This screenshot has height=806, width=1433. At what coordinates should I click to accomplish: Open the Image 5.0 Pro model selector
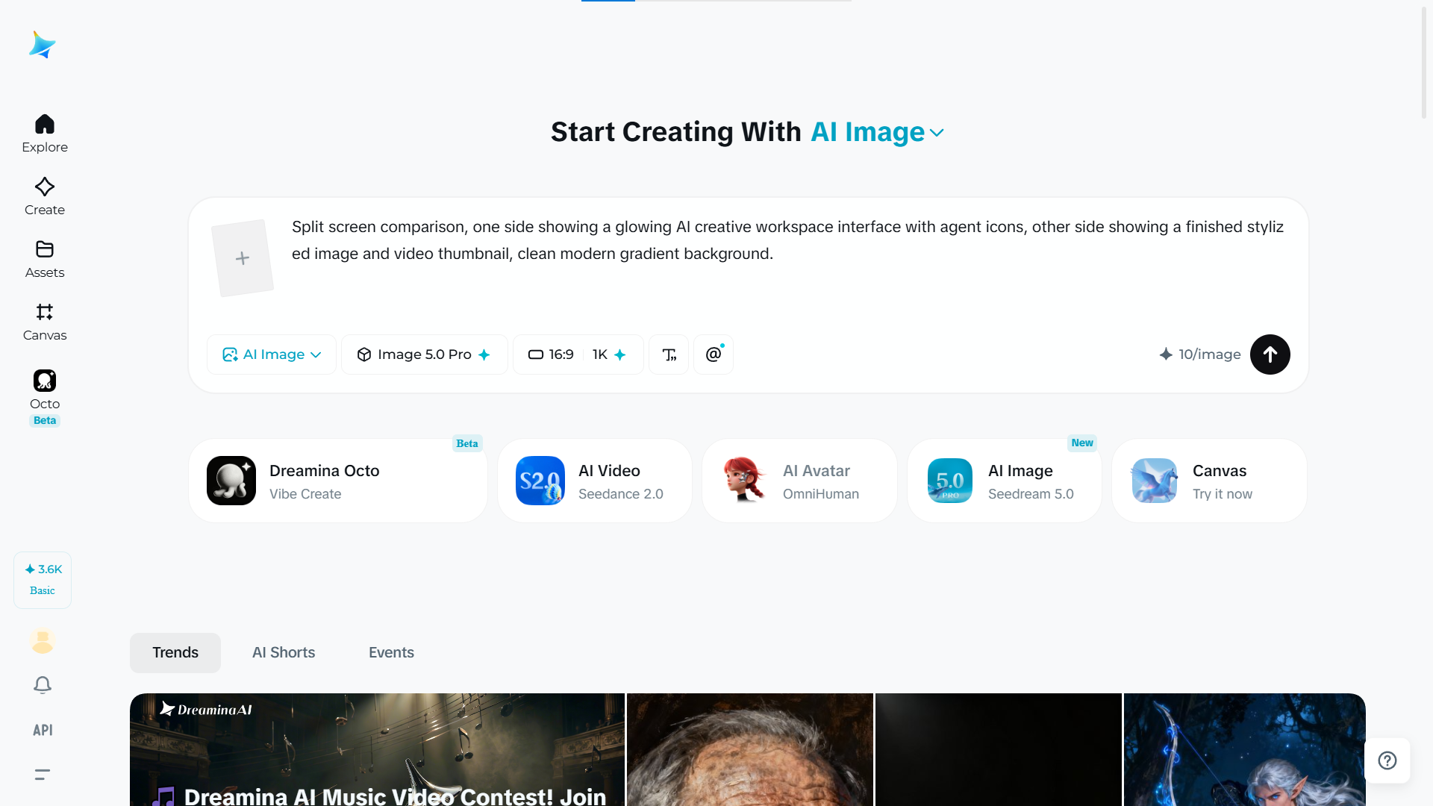coord(425,354)
